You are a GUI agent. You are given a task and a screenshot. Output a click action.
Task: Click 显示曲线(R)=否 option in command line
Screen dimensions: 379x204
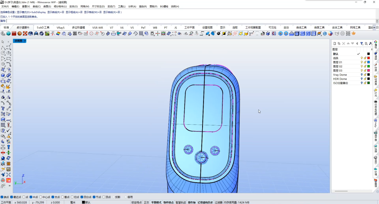(x=55, y=12)
